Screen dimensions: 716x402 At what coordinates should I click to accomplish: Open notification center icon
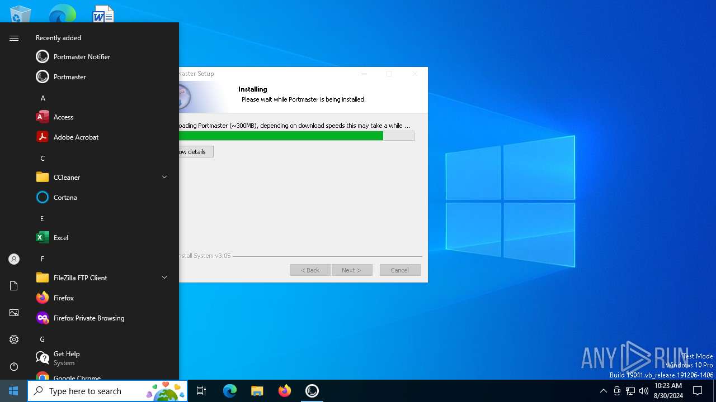pos(698,391)
